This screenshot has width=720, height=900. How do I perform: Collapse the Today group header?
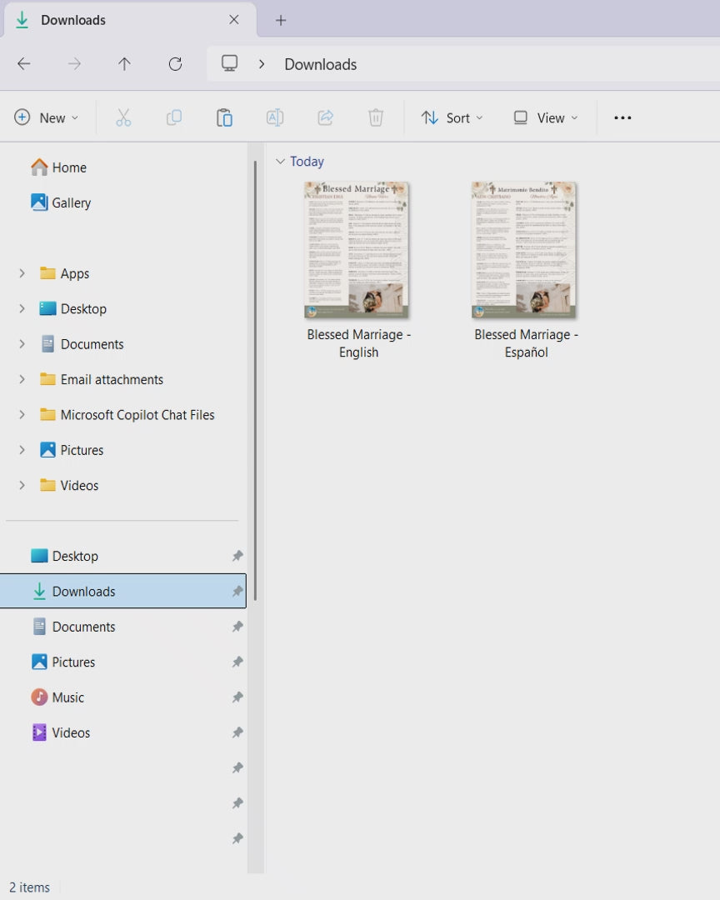click(280, 162)
